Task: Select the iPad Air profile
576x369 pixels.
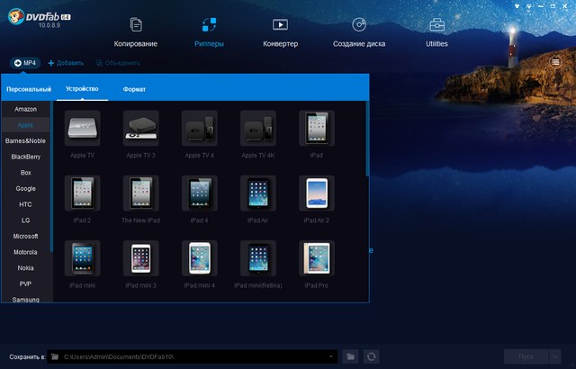Action: 258,200
